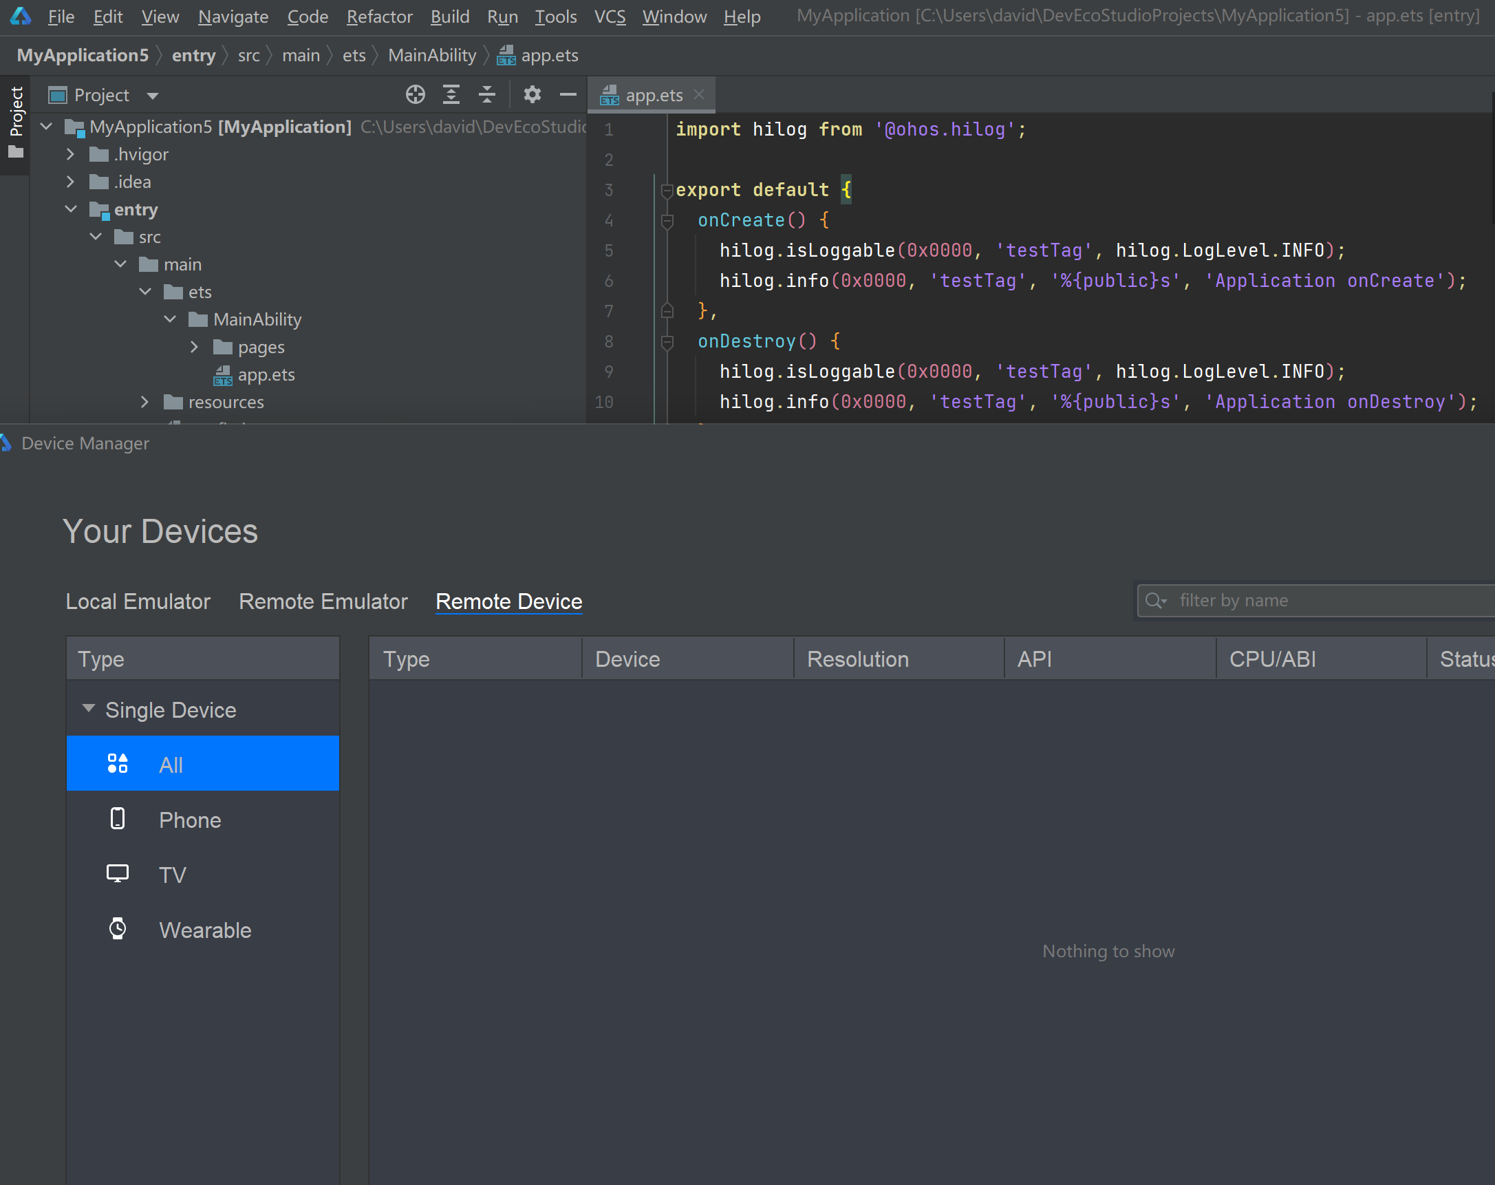Screen dimensions: 1495x1185
Task: Collapse the ets folder
Action: [x=146, y=292]
